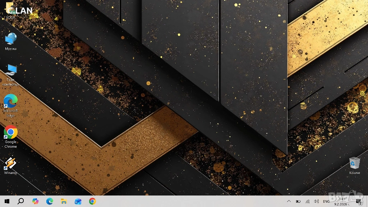The image size is (368, 207).
Task: Launch Google Chrome from the taskbar
Action: (x=92, y=201)
